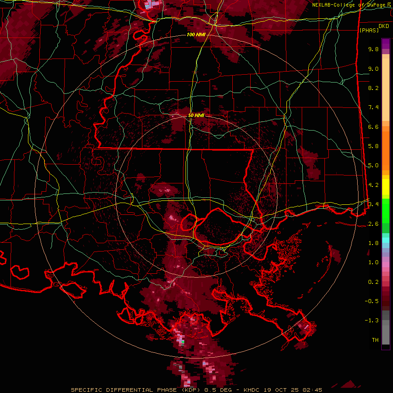Click the -0.5 scale value

pos(372,301)
